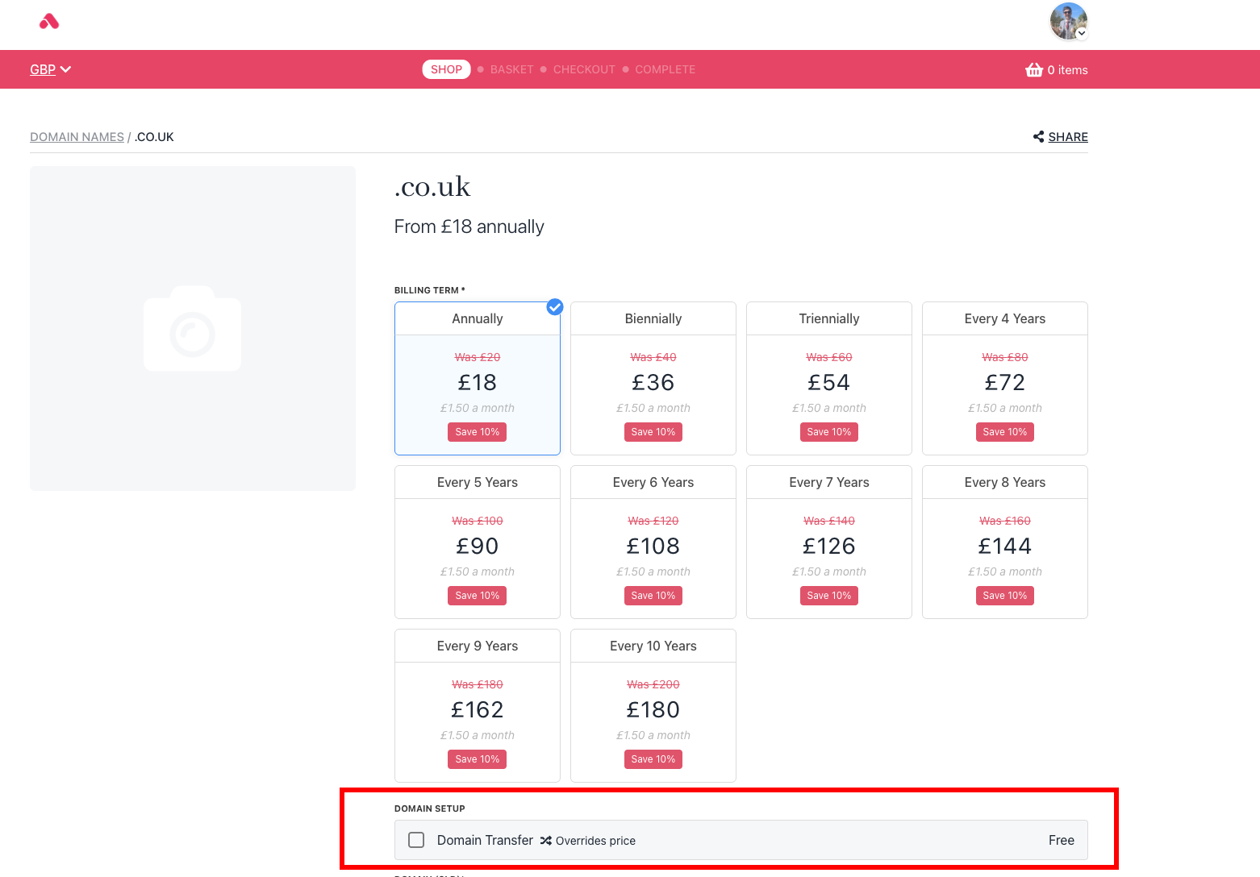
Task: Click the product image placeholder
Action: pos(193,328)
